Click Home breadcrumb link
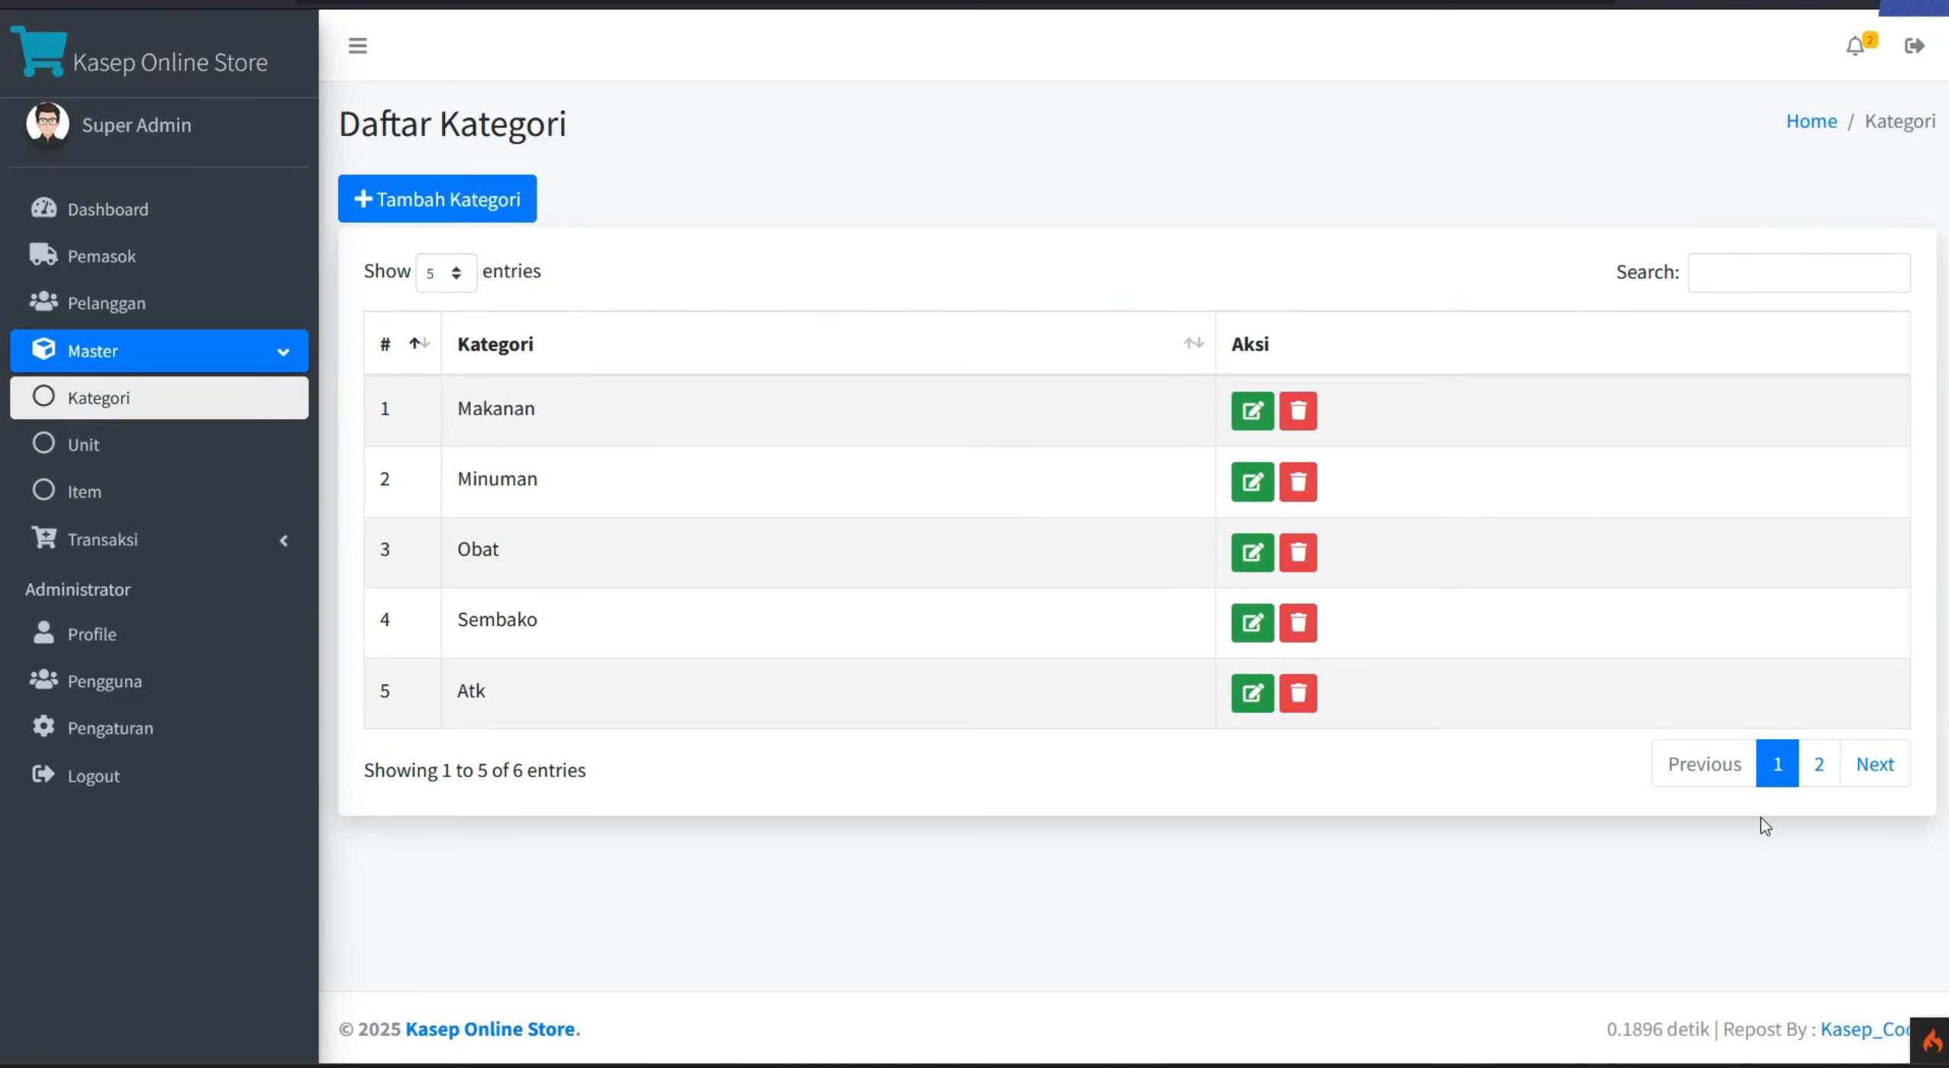 pos(1811,121)
